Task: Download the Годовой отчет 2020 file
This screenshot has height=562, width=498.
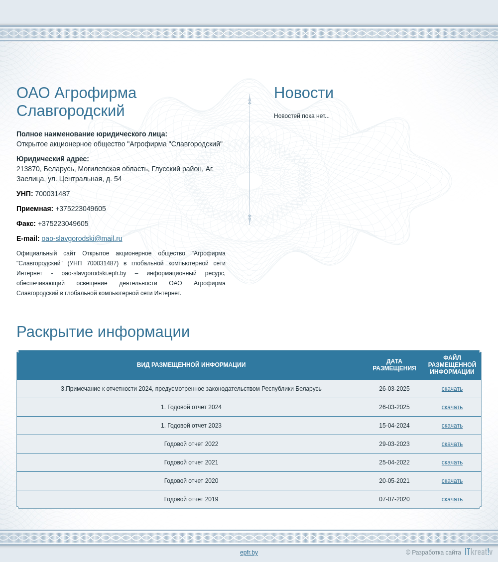Action: (452, 481)
